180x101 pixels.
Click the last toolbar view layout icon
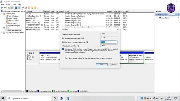coord(38,8)
